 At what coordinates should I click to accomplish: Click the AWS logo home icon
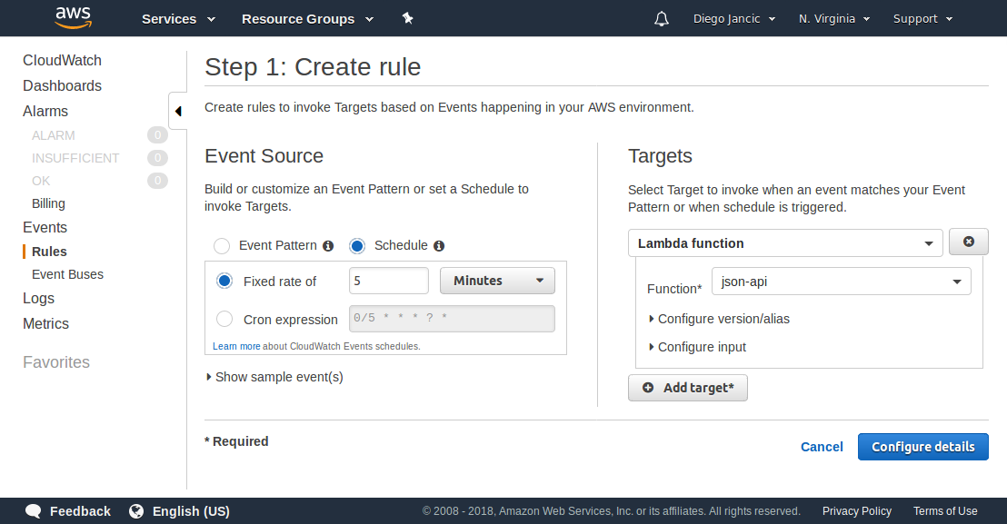pos(73,17)
